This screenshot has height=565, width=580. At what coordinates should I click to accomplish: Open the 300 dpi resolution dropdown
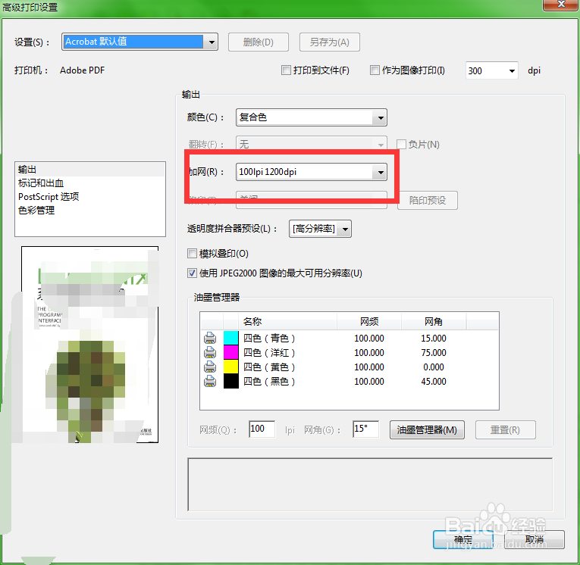[491, 70]
